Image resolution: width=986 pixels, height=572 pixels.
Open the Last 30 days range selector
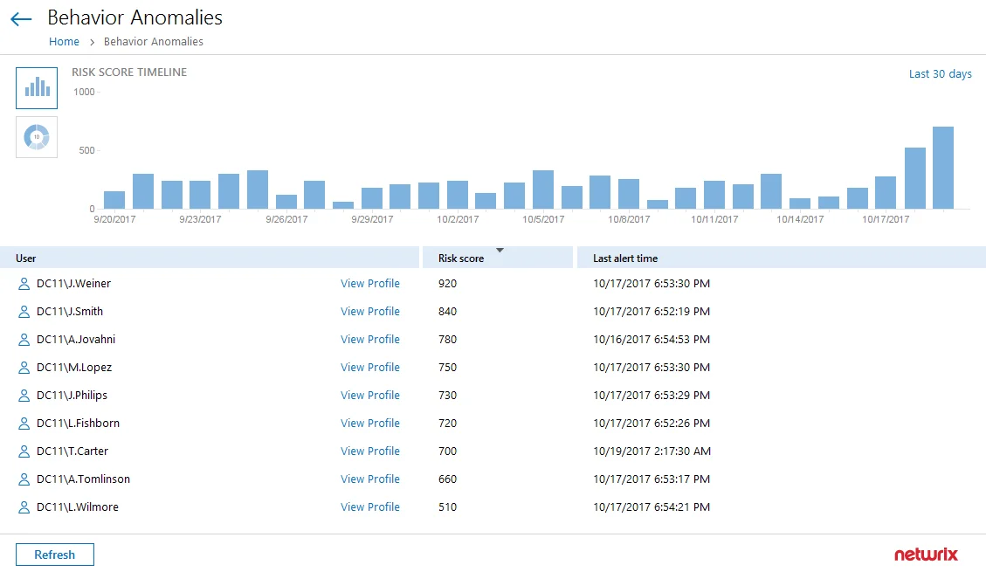click(x=940, y=74)
